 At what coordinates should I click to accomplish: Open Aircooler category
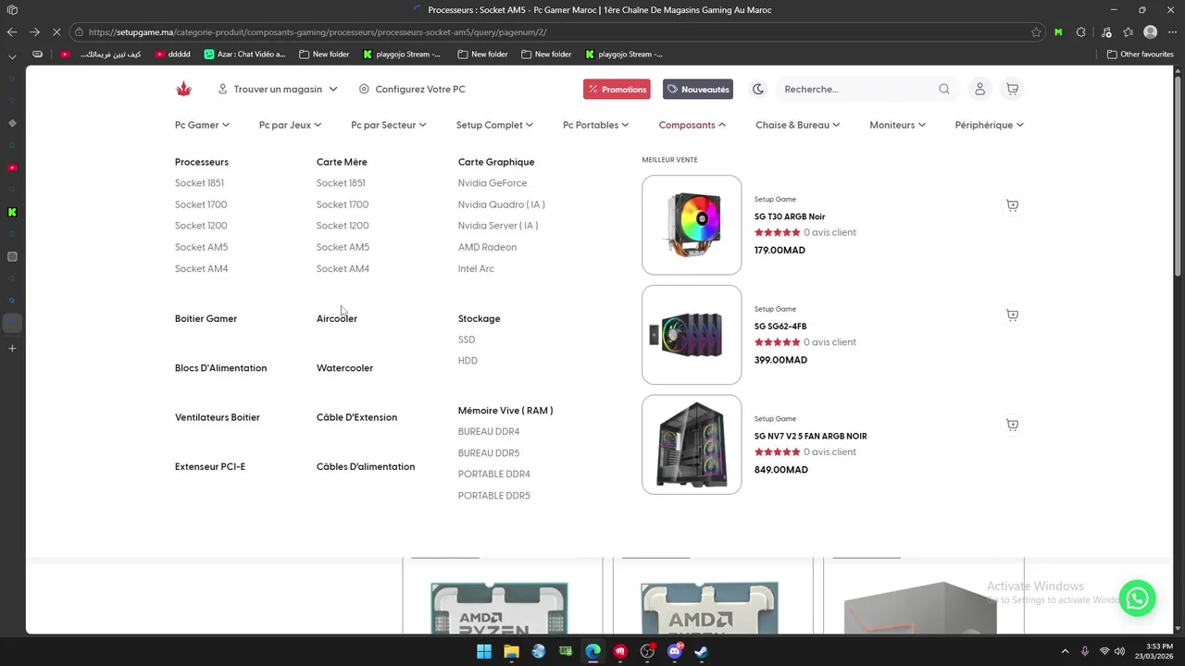pos(337,318)
